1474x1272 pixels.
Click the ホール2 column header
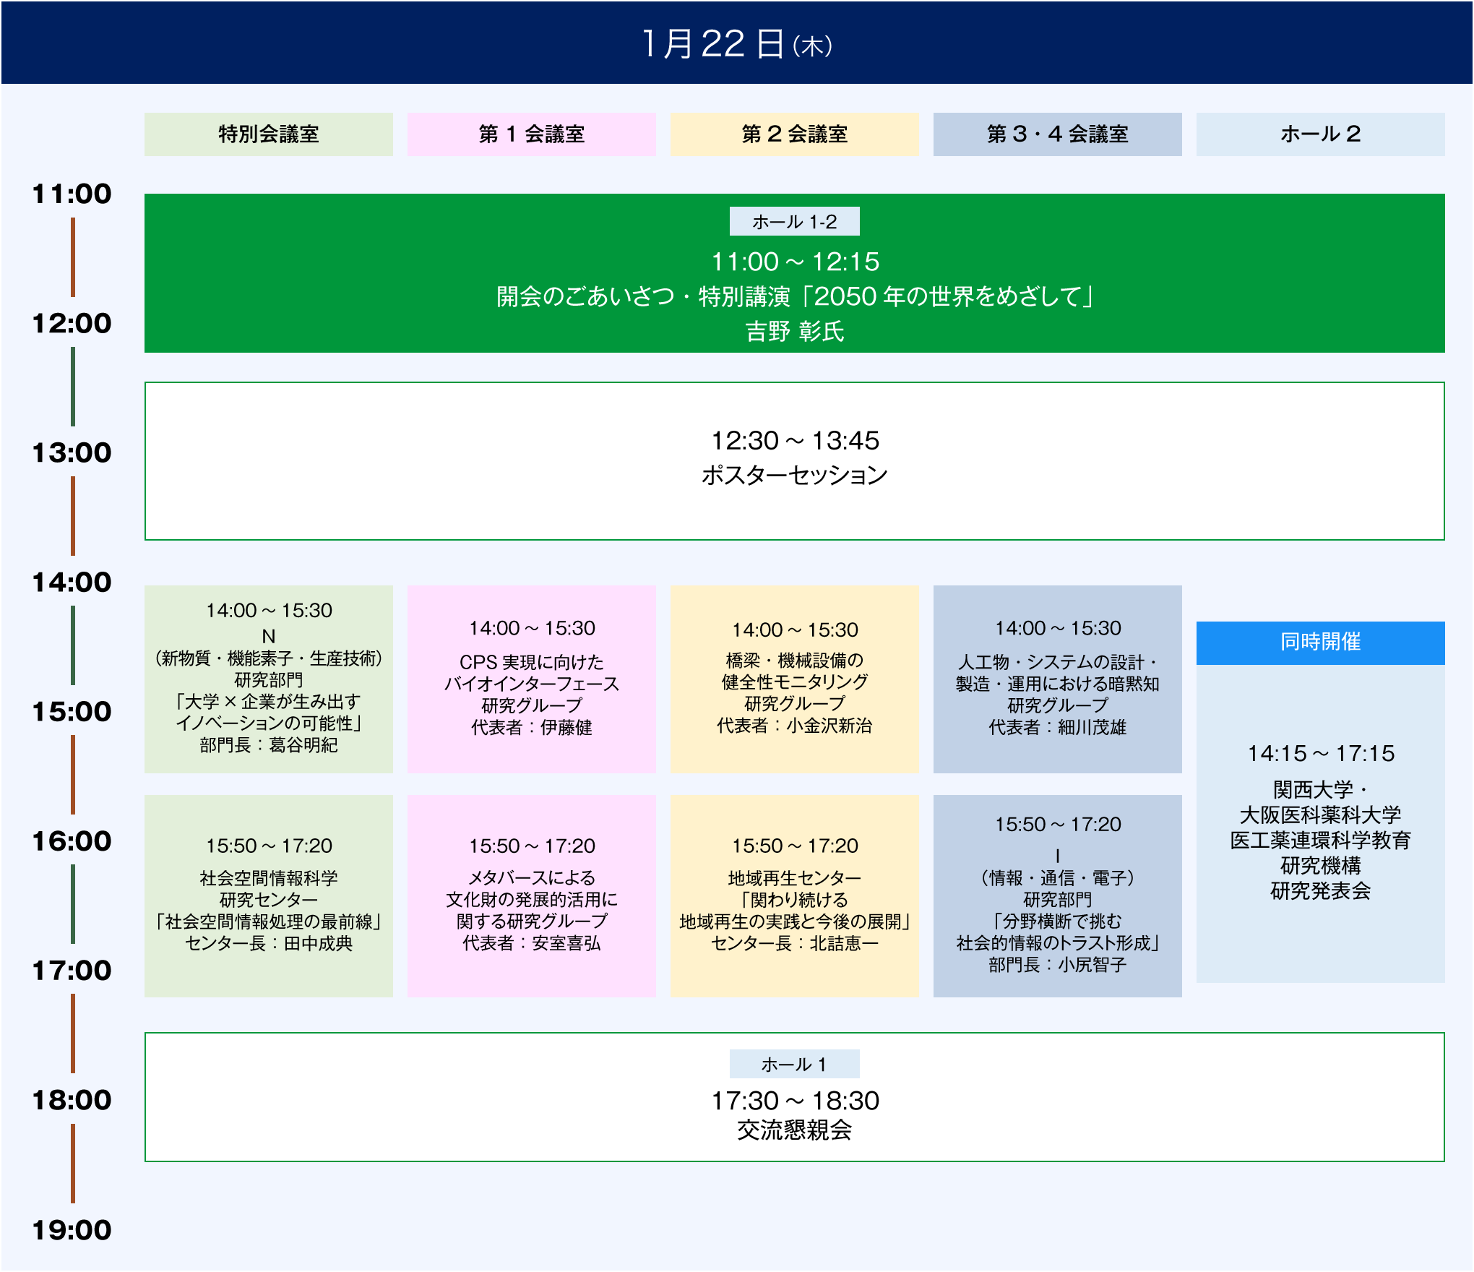click(x=1320, y=134)
